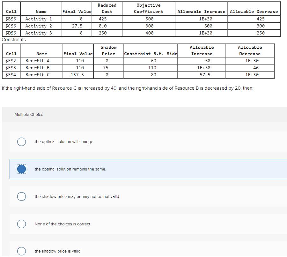Select "the shadow price is valid" option
The height and width of the screenshot is (257, 287).
21,251
